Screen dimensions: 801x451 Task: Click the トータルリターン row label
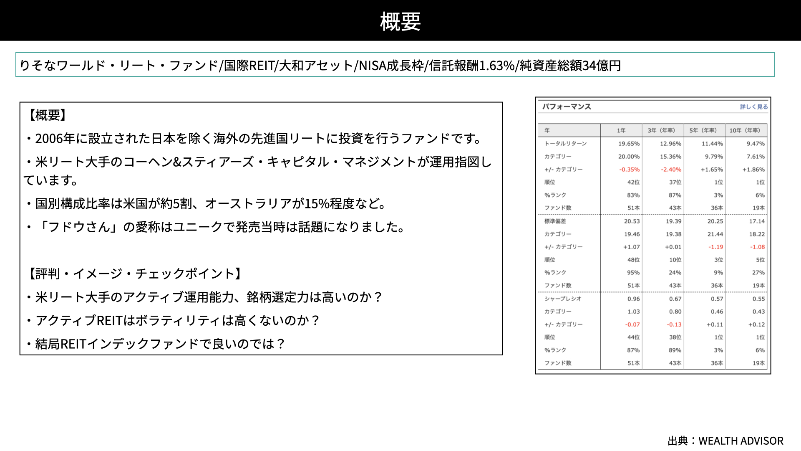(x=565, y=144)
